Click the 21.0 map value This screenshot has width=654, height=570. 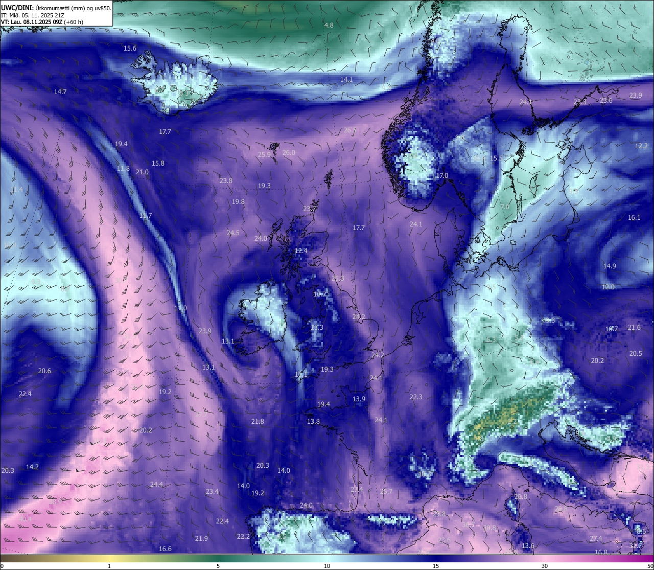(x=142, y=172)
